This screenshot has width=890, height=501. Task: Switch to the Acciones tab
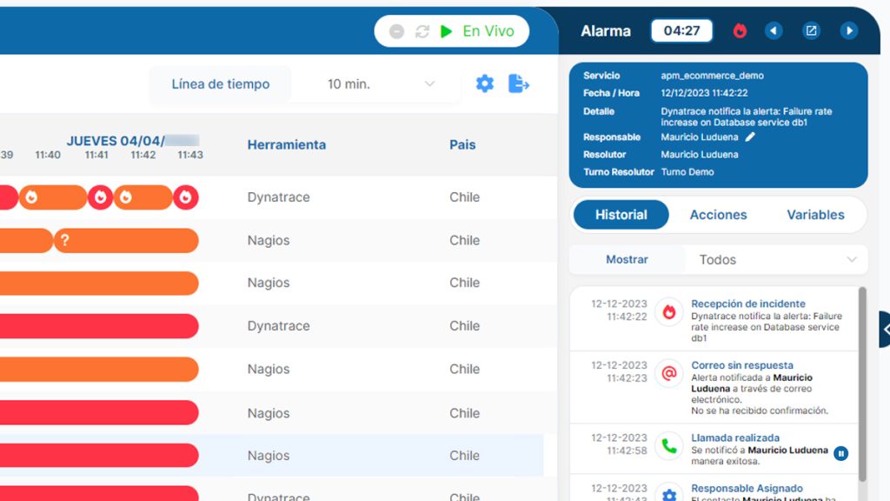tap(718, 215)
